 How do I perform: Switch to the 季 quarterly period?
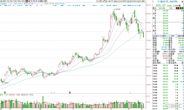point(34,1)
